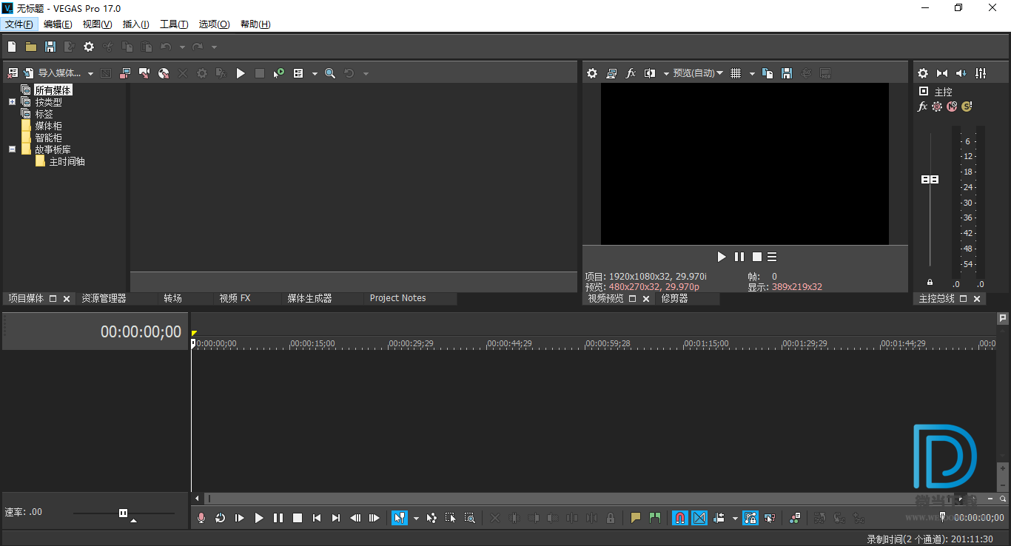Open the dropdown arrow beside 导入媒体
The image size is (1011, 546).
90,73
